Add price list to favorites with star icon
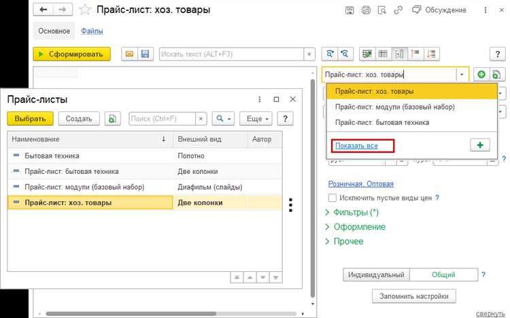Viewport: 510px width, 318px height. coord(84,10)
